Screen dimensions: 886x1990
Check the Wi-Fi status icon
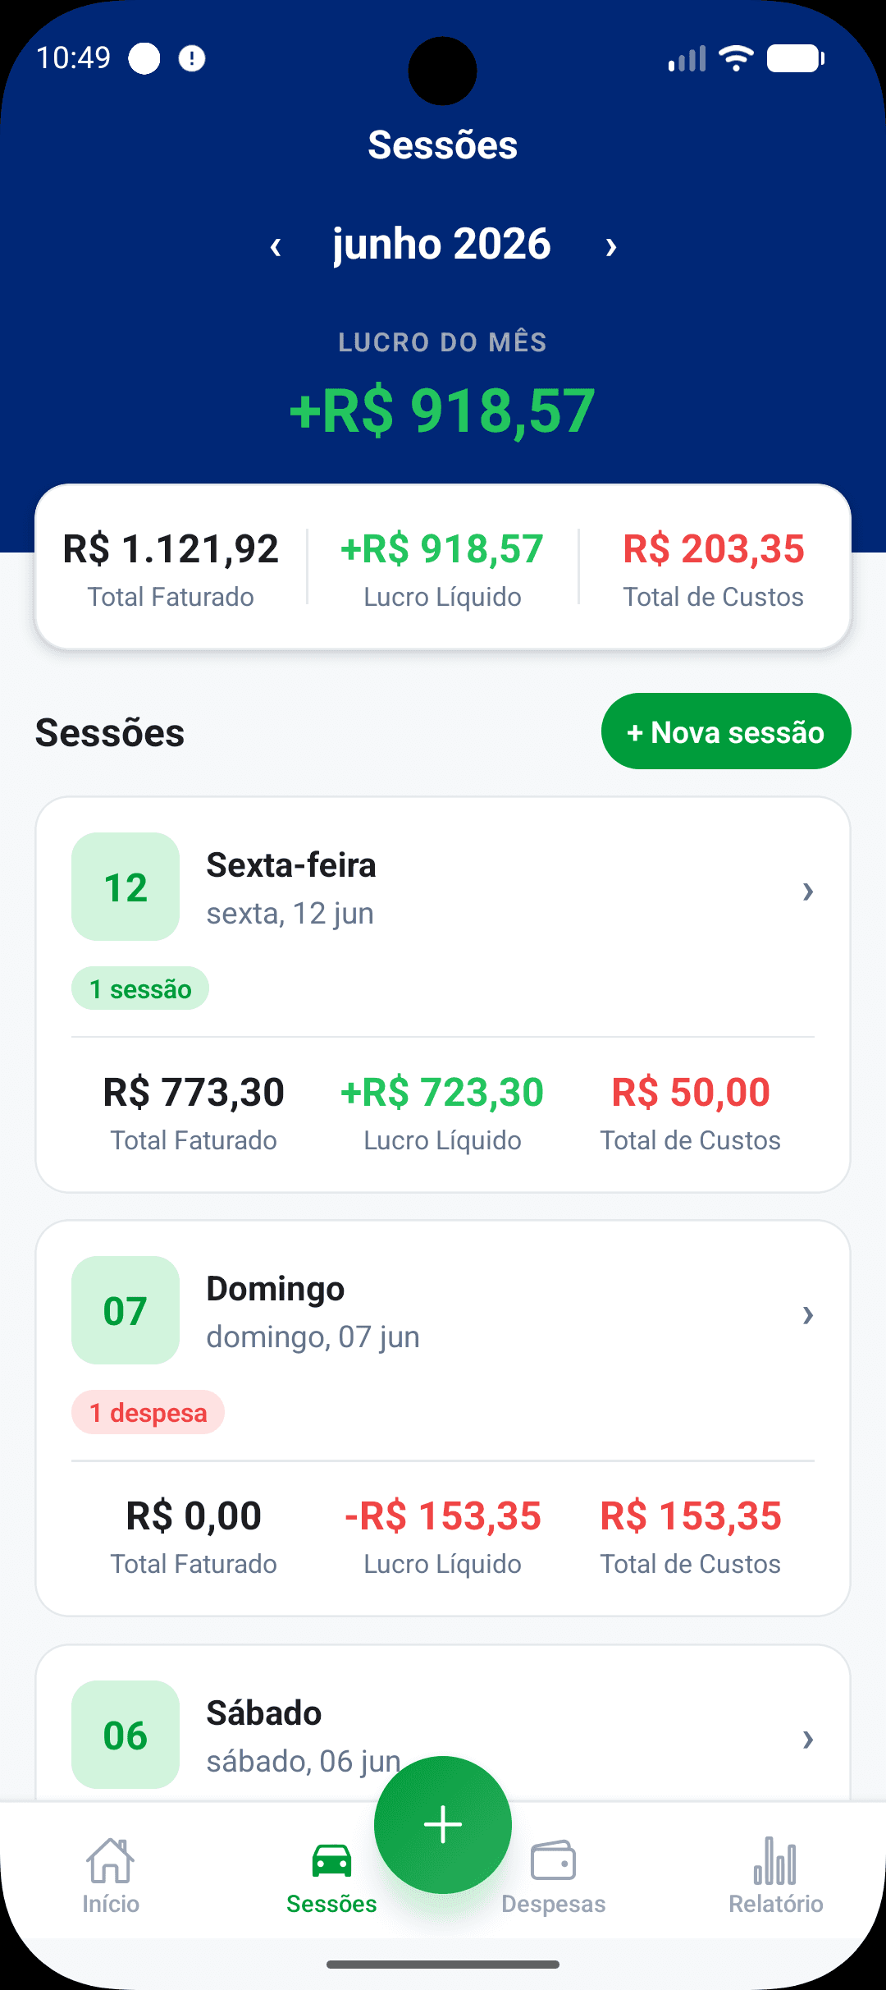coord(736,58)
